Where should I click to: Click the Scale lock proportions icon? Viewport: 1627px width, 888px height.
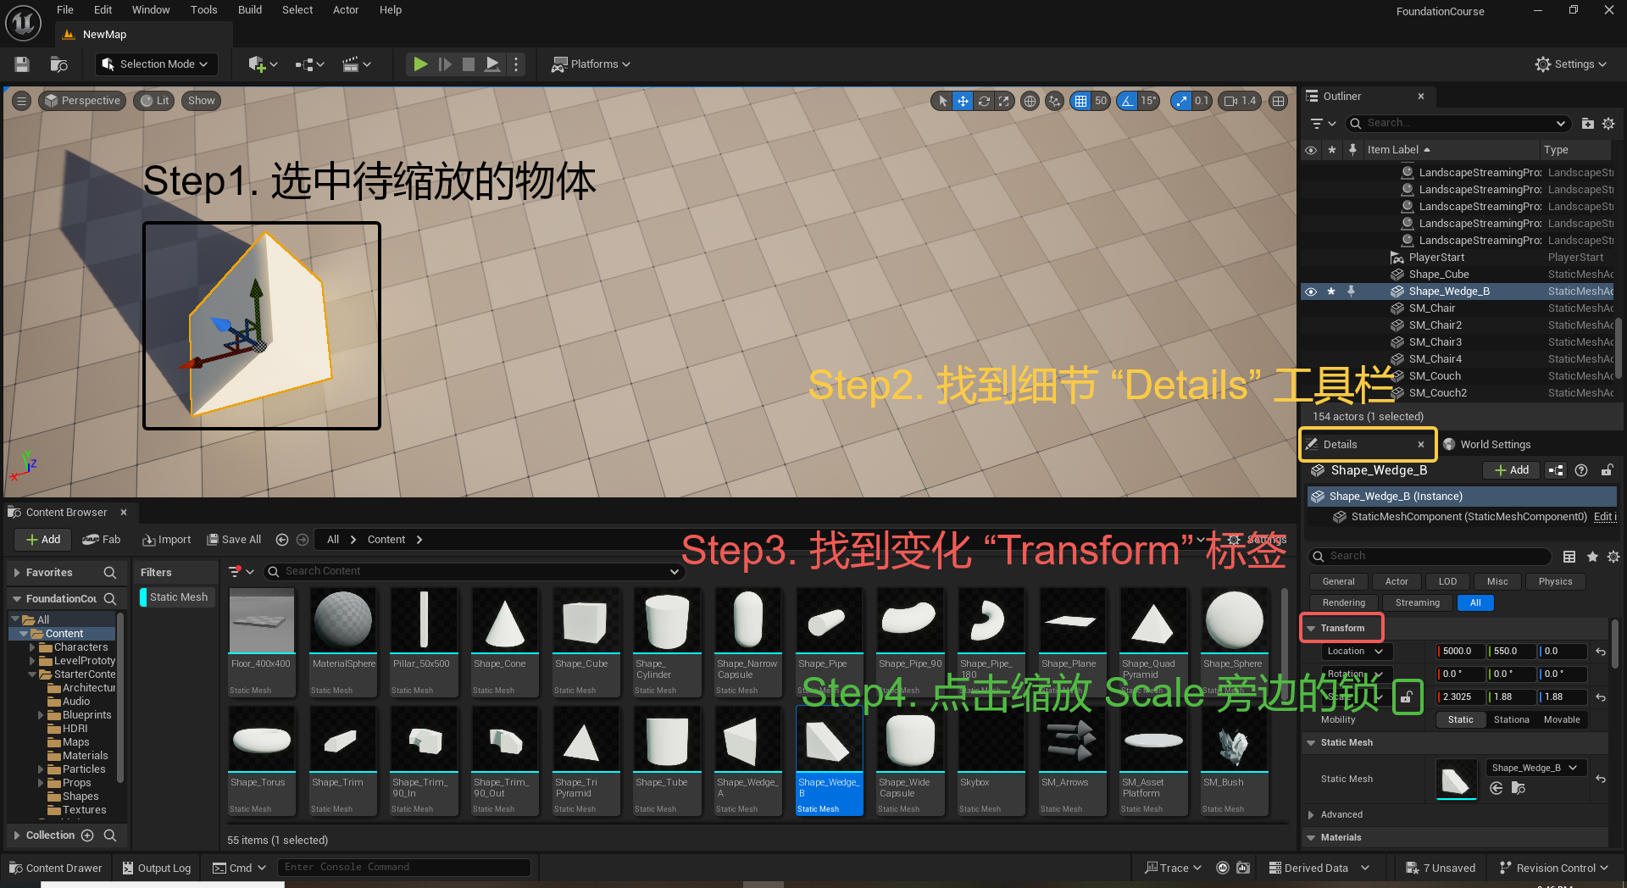pos(1407,697)
